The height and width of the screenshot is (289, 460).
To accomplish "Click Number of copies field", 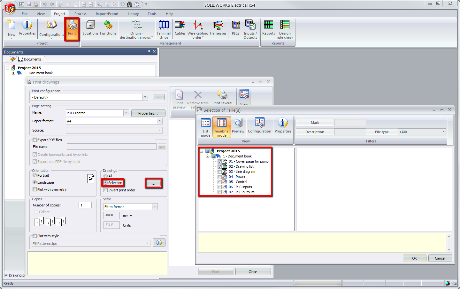I will tap(85, 205).
